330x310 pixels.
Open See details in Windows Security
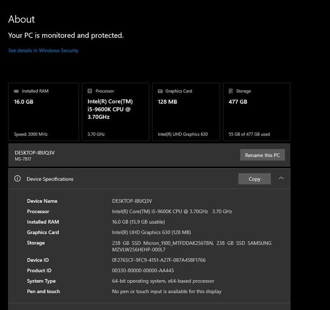pyautogui.click(x=43, y=51)
